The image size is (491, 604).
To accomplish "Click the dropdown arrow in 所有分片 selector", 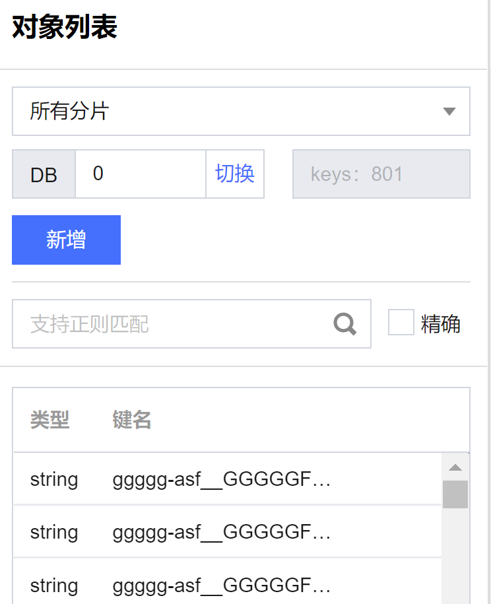I will pos(449,112).
